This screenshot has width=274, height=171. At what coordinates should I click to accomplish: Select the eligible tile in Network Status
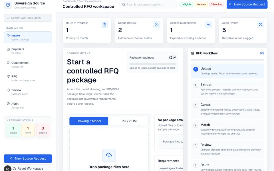pos(13,130)
